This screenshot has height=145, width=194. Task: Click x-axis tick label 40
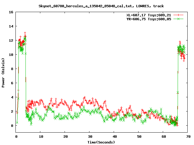coord(115,137)
